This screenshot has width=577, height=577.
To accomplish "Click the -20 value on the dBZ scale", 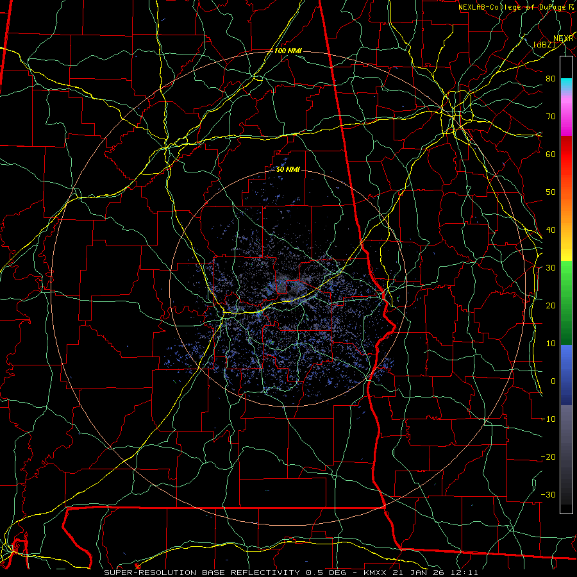I will click(x=548, y=457).
